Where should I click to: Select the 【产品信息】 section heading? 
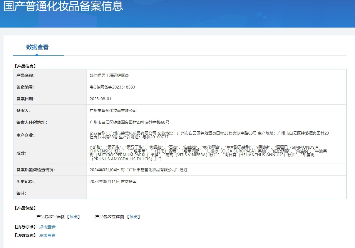pyautogui.click(x=25, y=66)
